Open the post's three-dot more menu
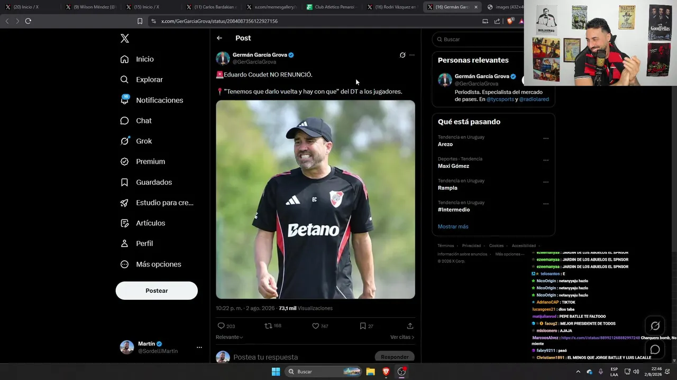 pyautogui.click(x=412, y=55)
